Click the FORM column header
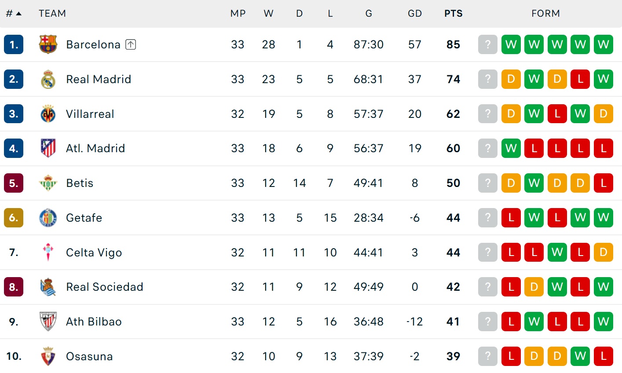Viewport: 622px width, 373px height. click(x=545, y=14)
